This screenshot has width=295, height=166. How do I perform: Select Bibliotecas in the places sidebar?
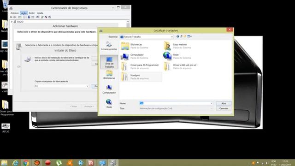click(x=109, y=75)
